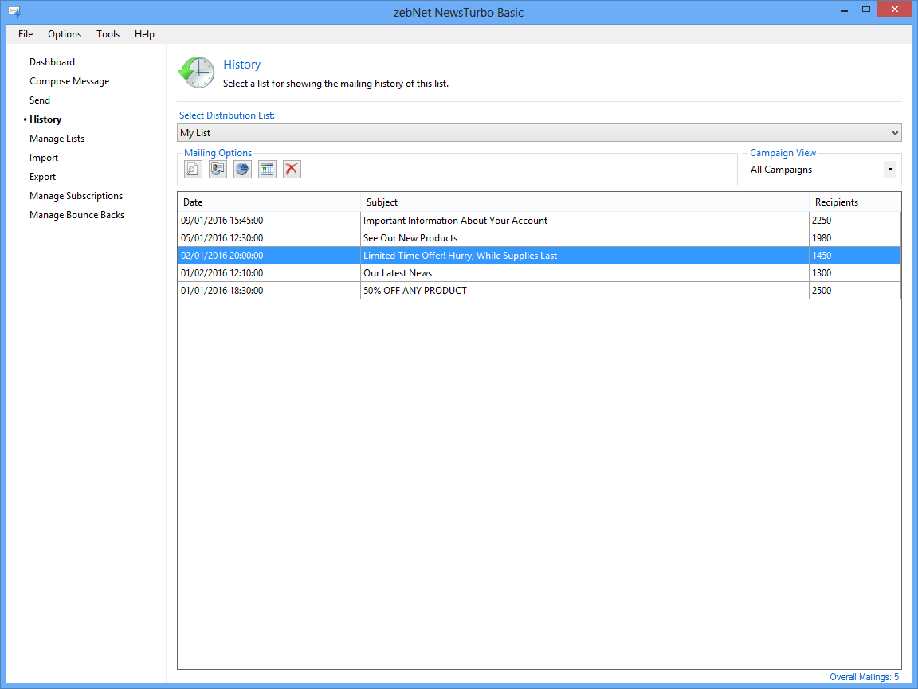The image size is (918, 689).
Task: Open the Help menu
Action: pyautogui.click(x=144, y=34)
